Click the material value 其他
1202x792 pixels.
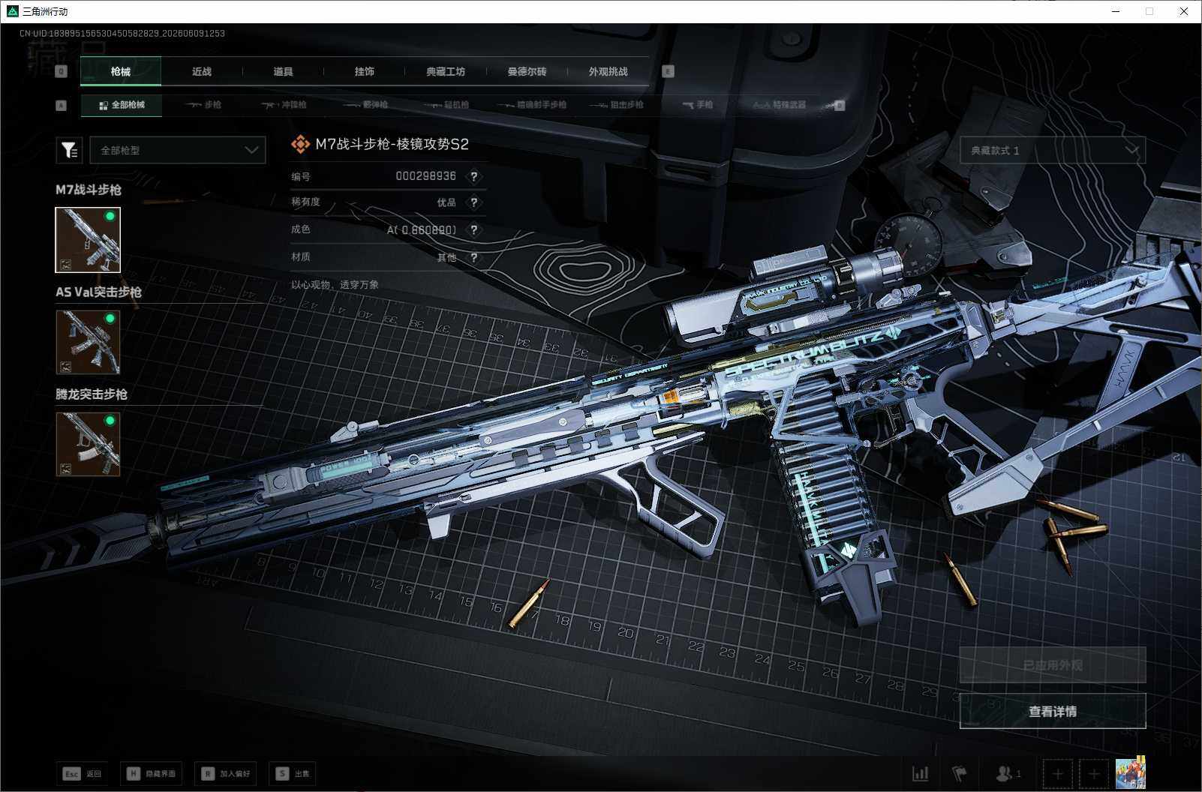coord(446,257)
